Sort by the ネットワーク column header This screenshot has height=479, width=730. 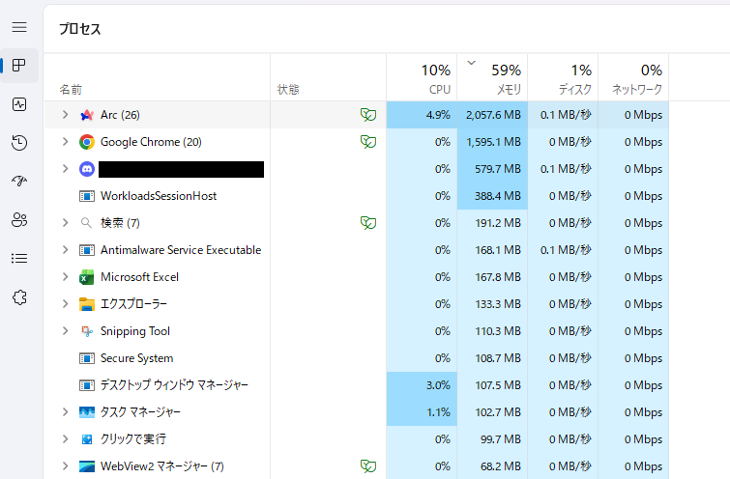tap(633, 77)
